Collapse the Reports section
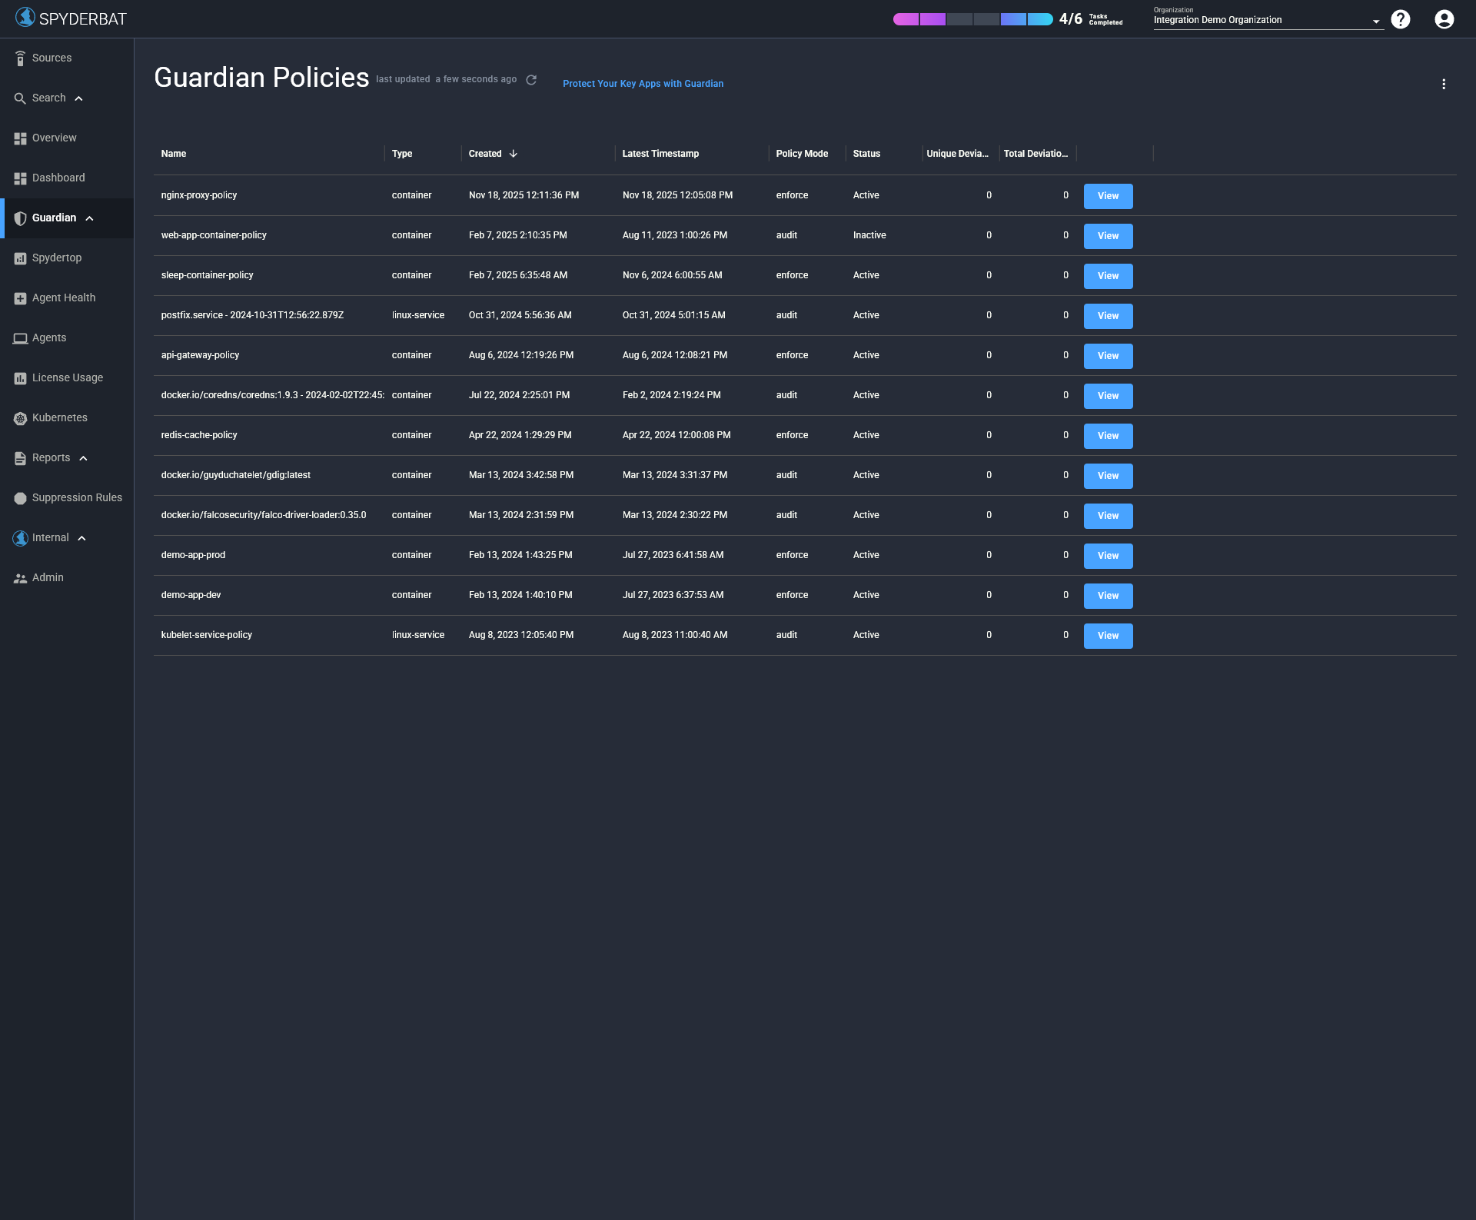This screenshot has width=1476, height=1220. (83, 457)
